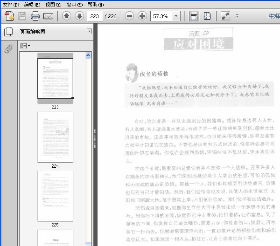The image size is (280, 246).
Task: Open the attachments paperclip panel
Action: pos(8,48)
